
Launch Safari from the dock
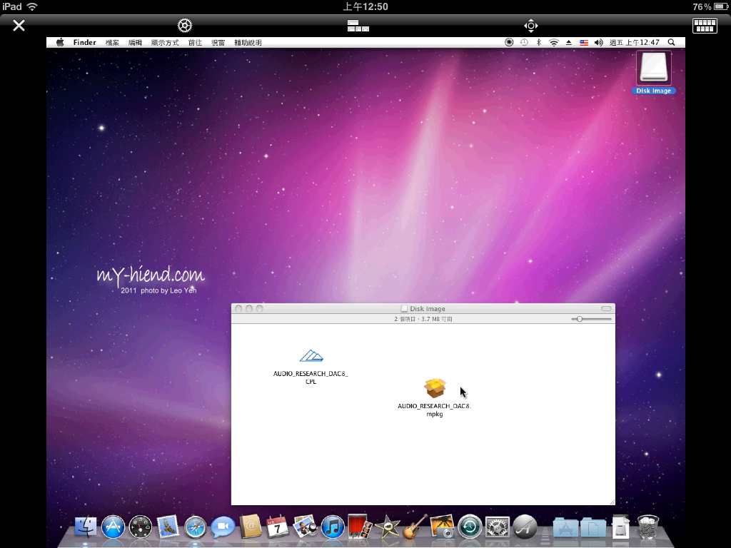(196, 527)
